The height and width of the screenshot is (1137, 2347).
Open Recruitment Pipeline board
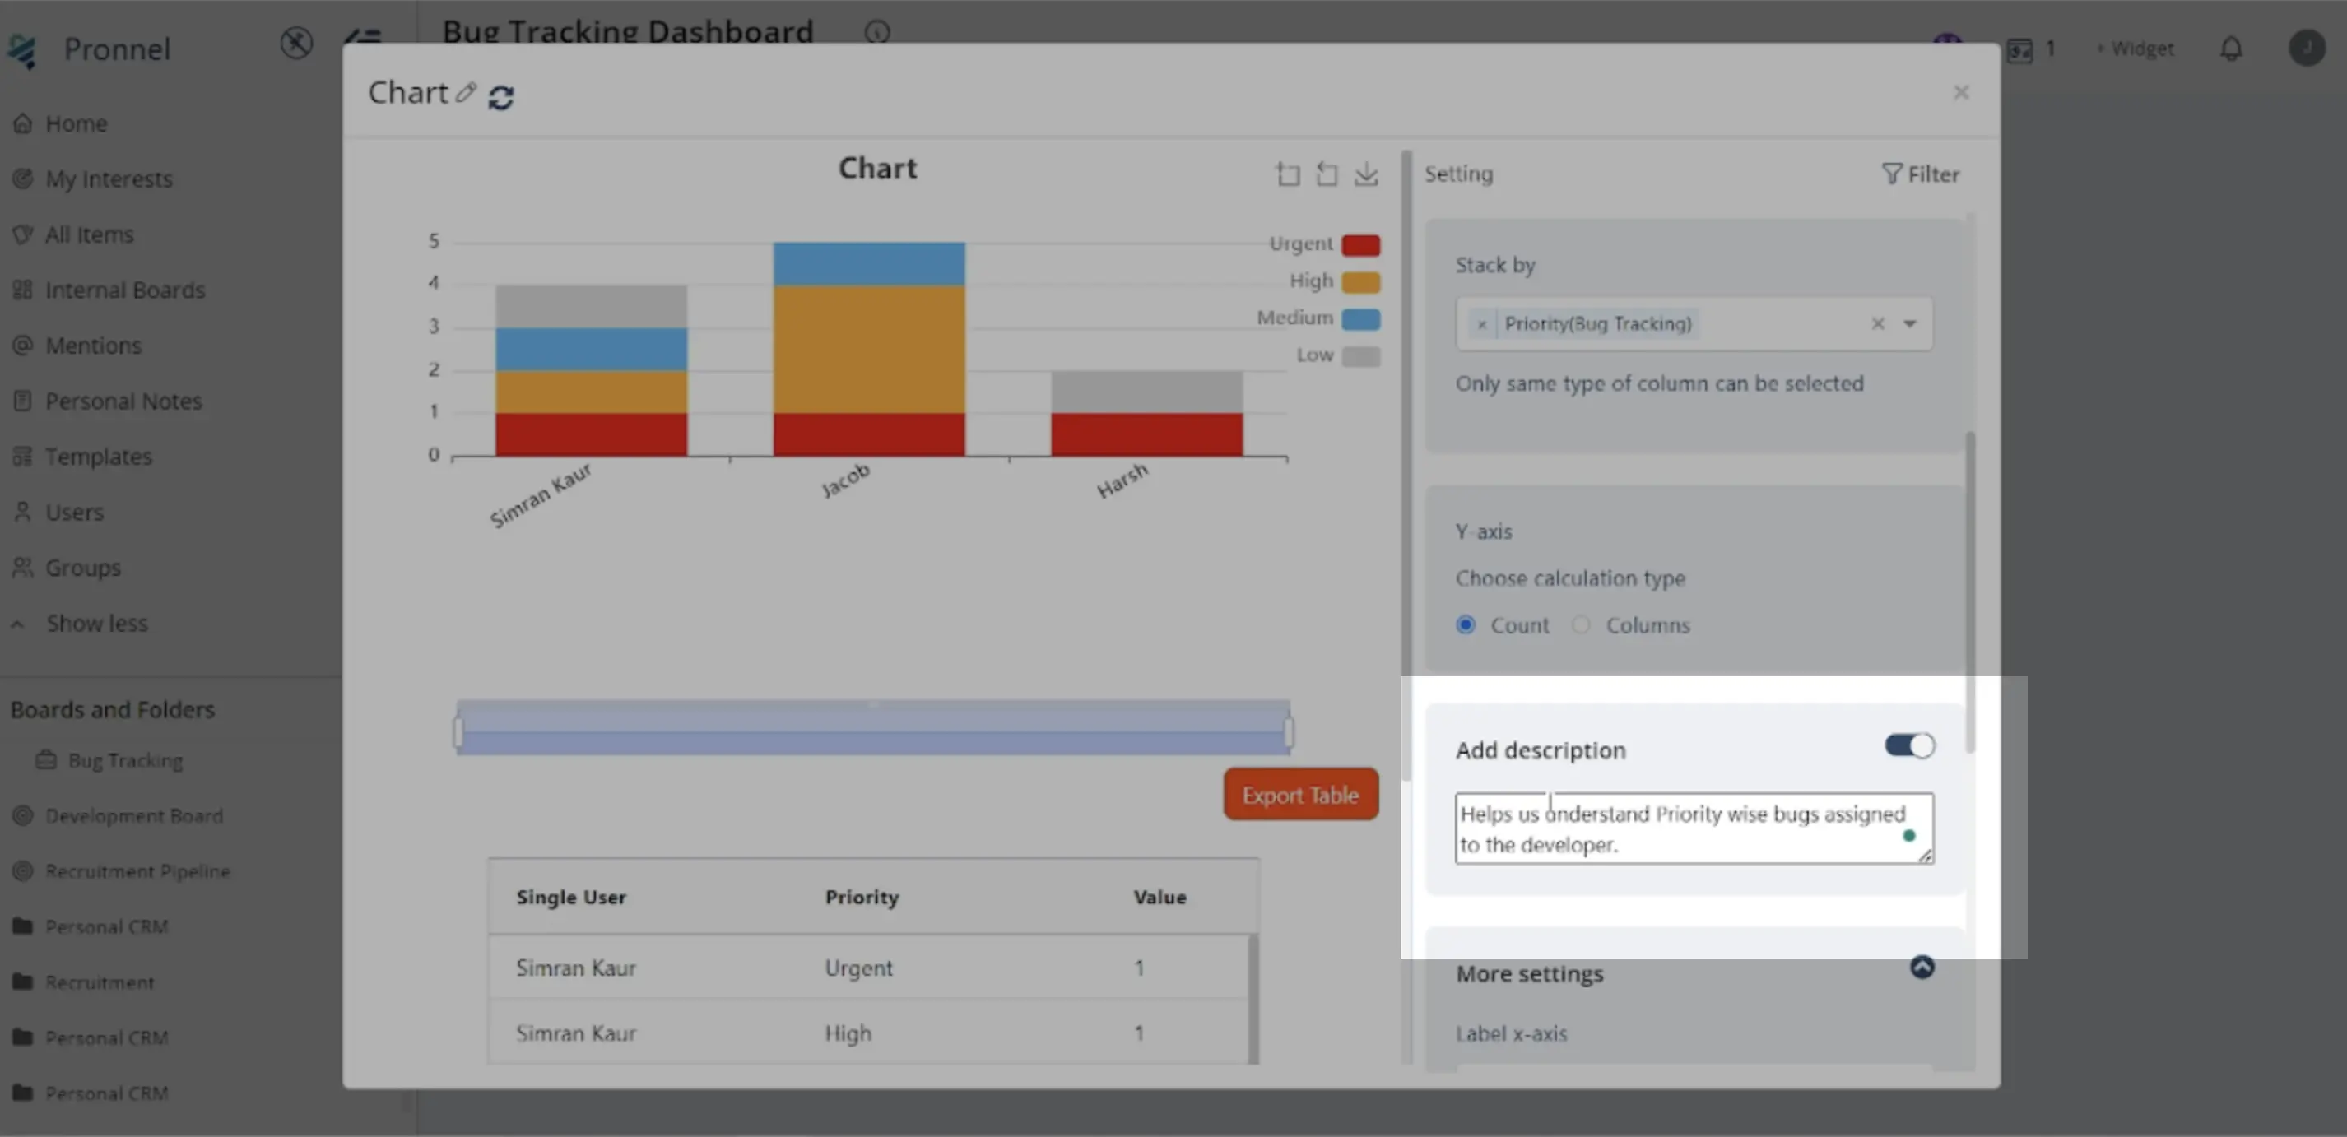tap(121, 872)
